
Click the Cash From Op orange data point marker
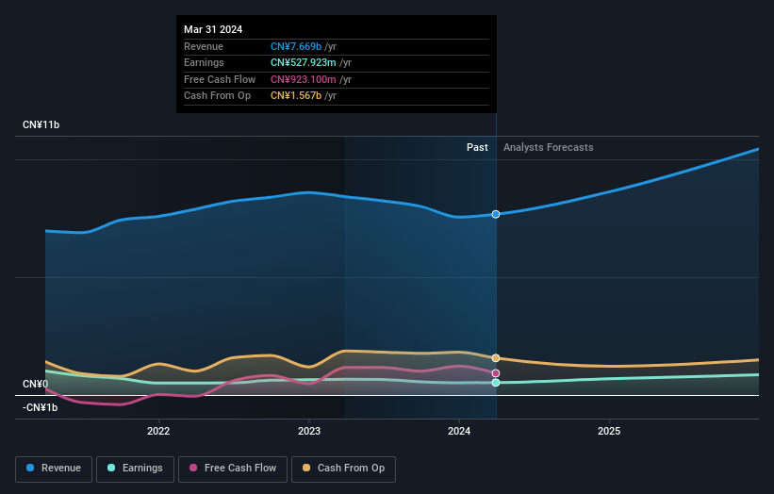496,358
